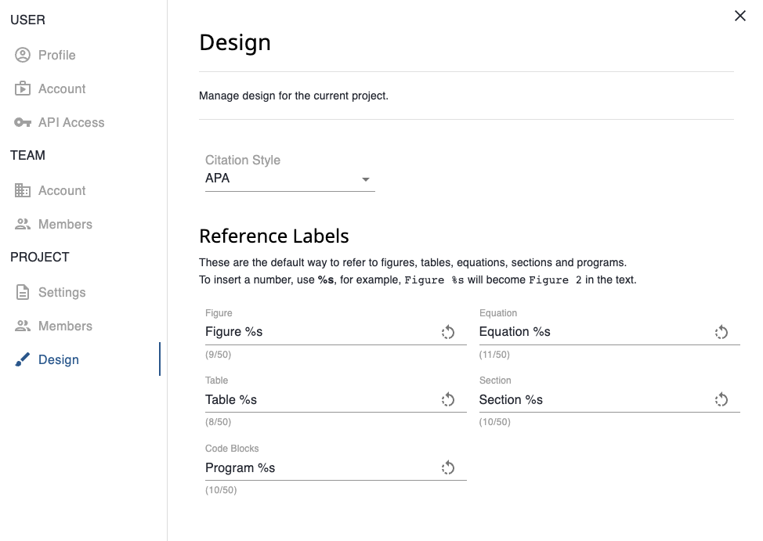Click the Table label text field
The width and height of the screenshot is (763, 541).
tap(313, 399)
